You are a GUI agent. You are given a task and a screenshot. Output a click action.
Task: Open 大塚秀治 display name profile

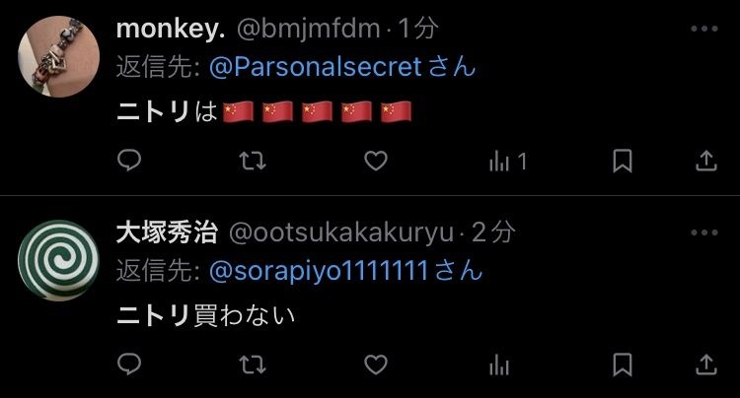167,232
